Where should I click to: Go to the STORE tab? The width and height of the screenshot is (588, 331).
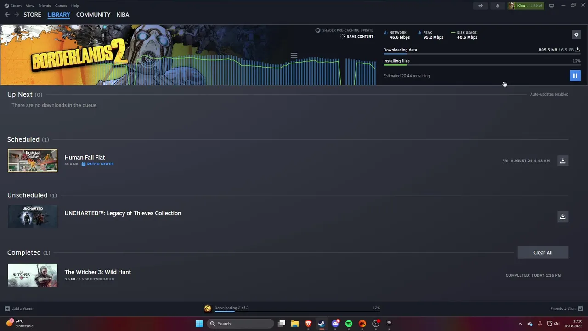32,15
